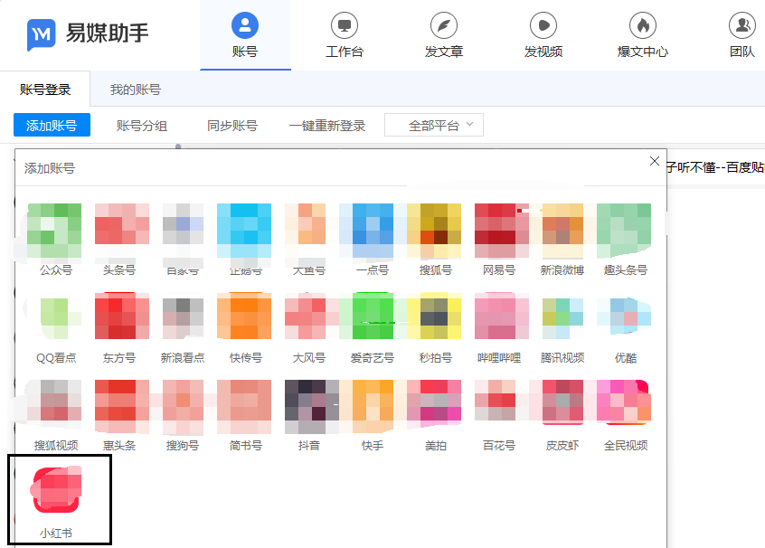Select the 企鹅号 platform icon
The height and width of the screenshot is (548, 765).
tap(244, 231)
